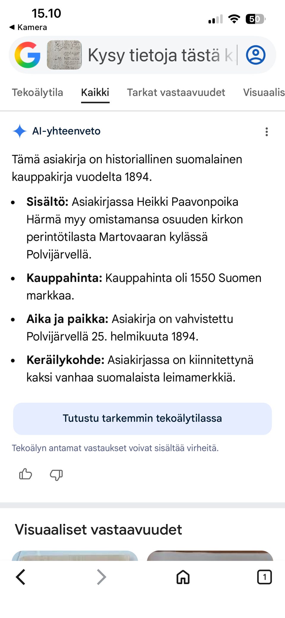Click the Google G logo
This screenshot has width=285, height=618.
28,55
